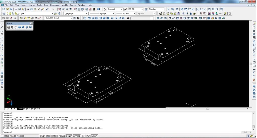The image size is (257, 138).
Task: Open the Layer1 layer dropdown
Action: 52,14
